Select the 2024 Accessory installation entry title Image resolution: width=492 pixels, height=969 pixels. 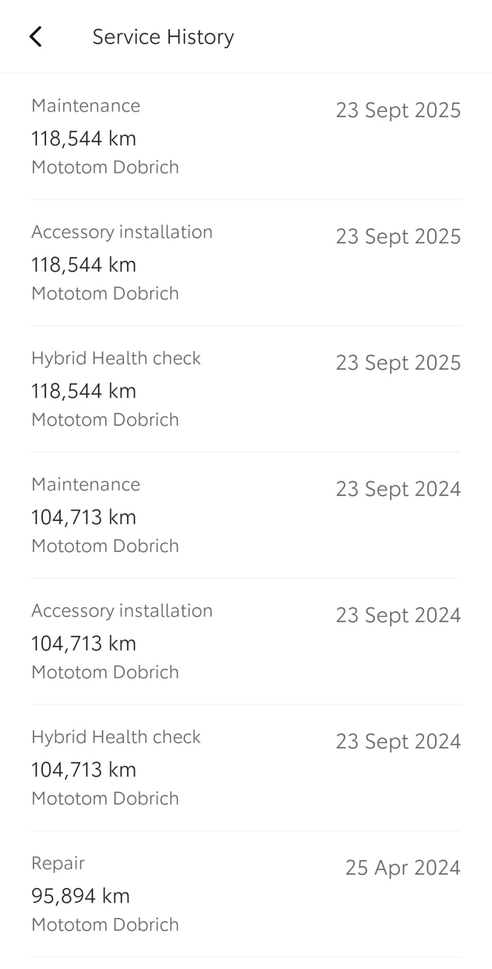click(122, 611)
